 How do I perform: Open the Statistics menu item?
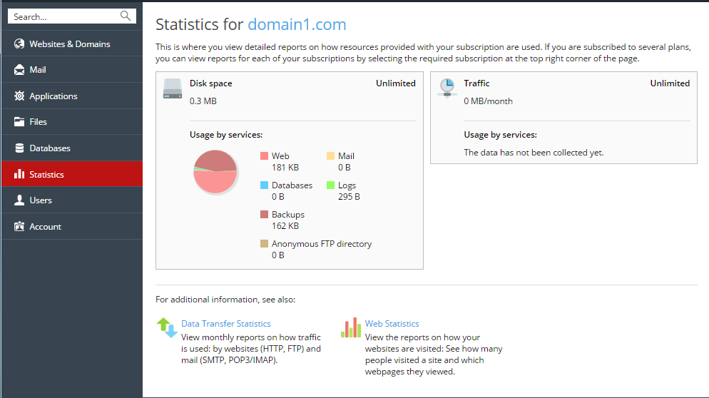pos(72,174)
